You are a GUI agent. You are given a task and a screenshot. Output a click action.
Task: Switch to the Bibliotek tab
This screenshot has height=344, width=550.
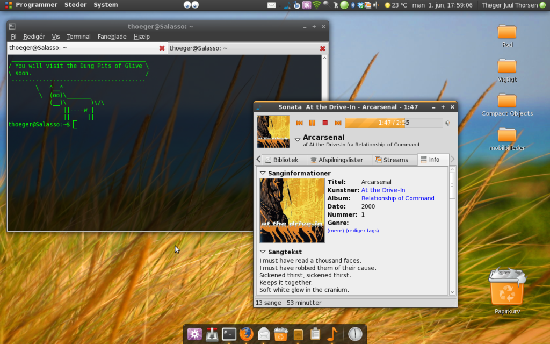(285, 160)
